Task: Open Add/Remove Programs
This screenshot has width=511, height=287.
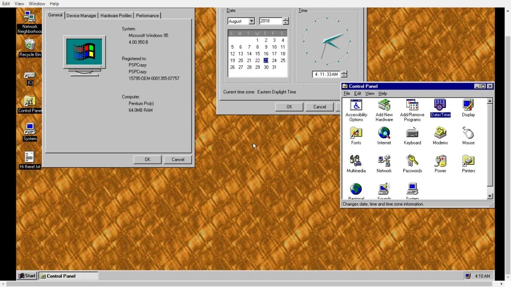Action: tap(412, 110)
